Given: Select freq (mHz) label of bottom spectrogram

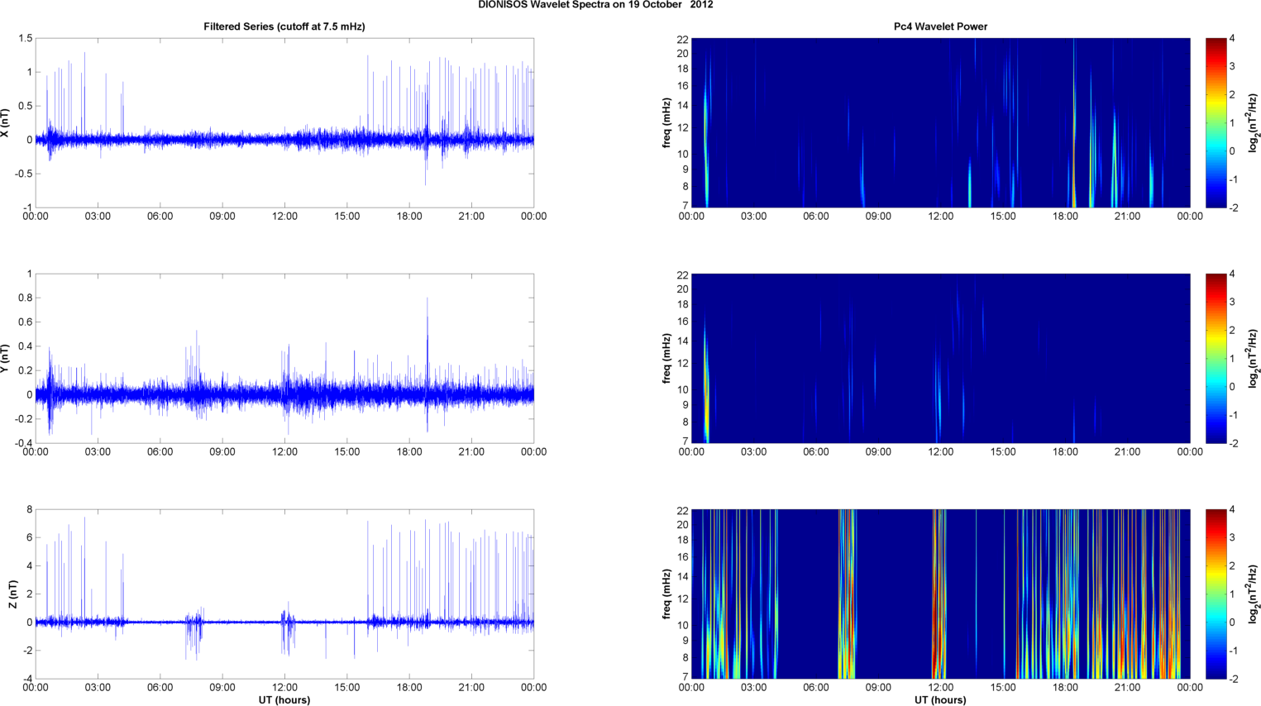Looking at the screenshot, I should tap(666, 594).
